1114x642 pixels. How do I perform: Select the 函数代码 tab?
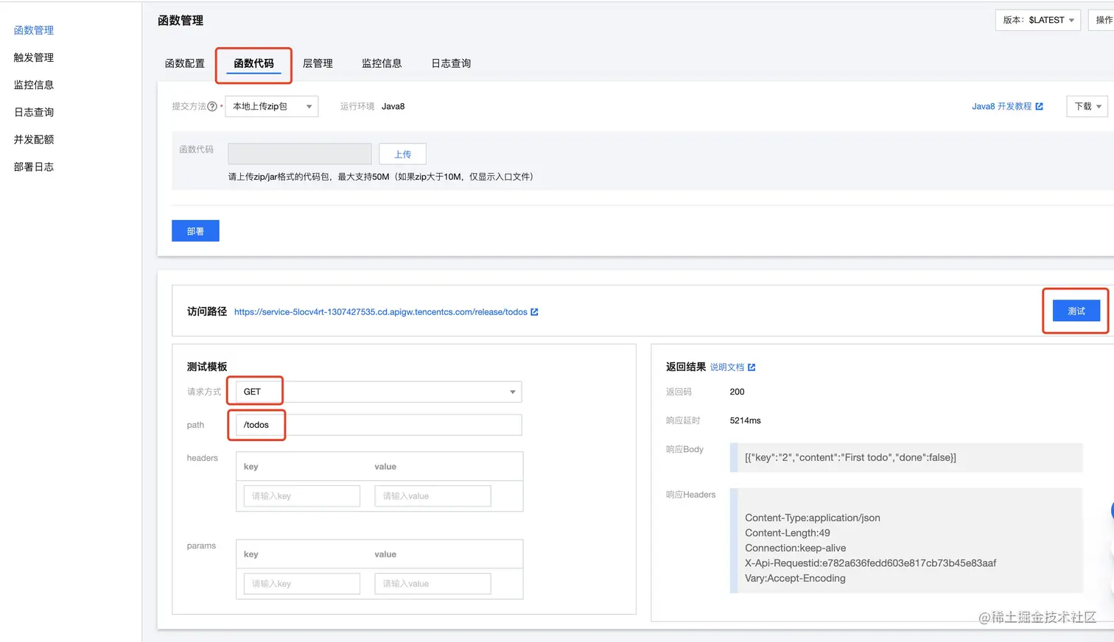(x=254, y=63)
